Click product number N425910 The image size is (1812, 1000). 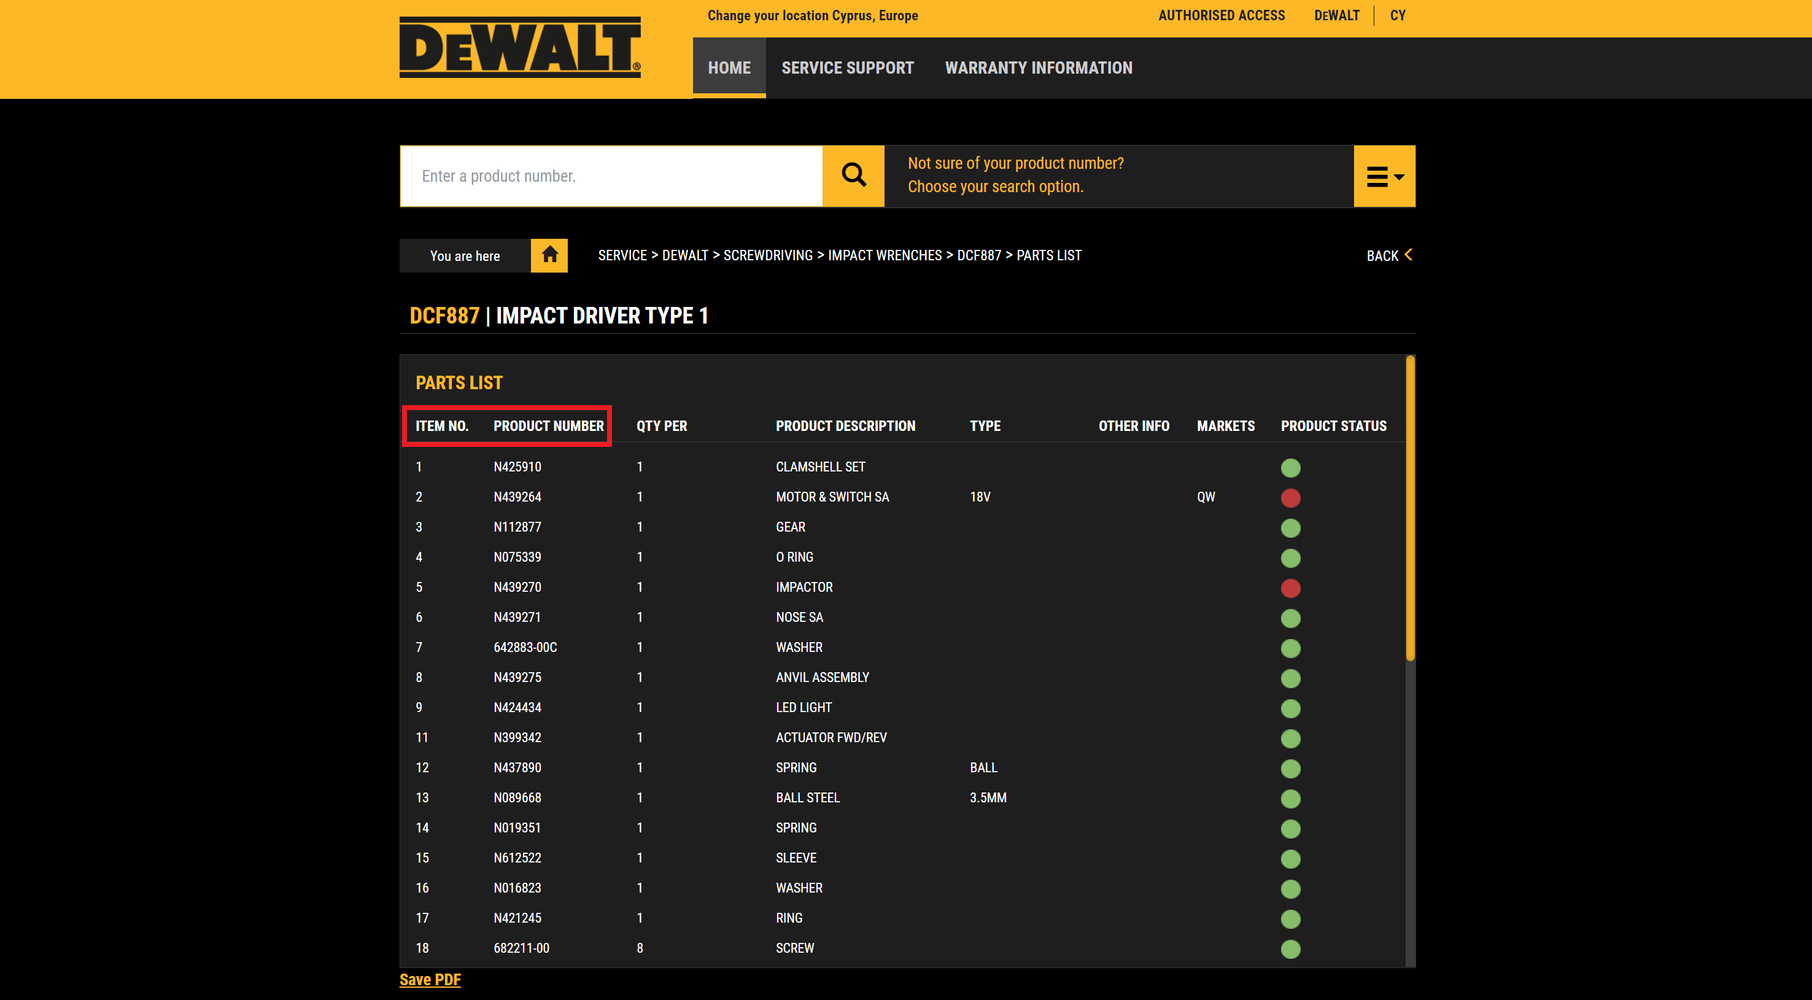517,467
